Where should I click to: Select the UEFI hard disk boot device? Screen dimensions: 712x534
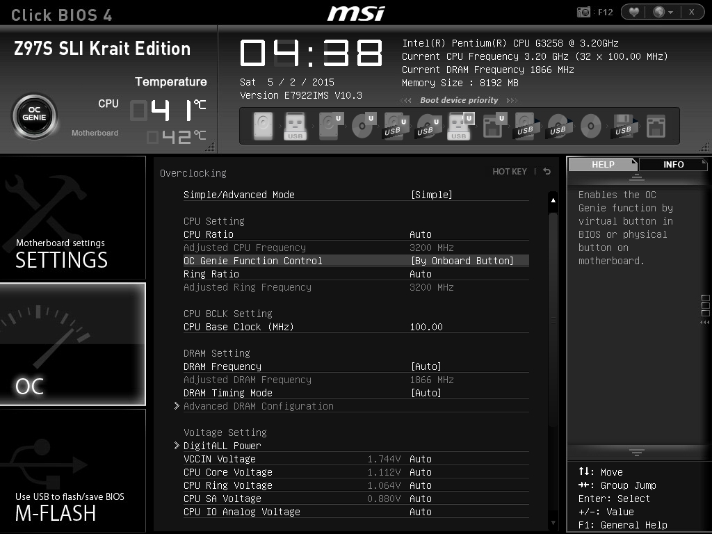(x=330, y=126)
